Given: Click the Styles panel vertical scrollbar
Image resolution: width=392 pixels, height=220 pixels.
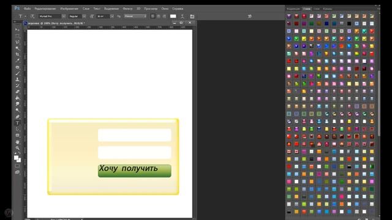Looking at the screenshot, I should [x=379, y=103].
